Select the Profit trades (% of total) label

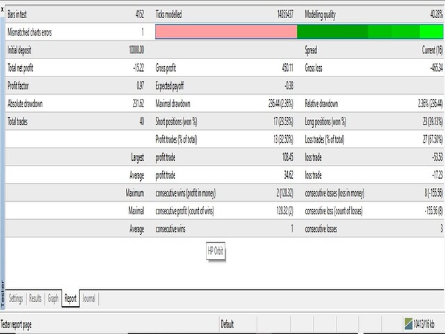(x=176, y=139)
